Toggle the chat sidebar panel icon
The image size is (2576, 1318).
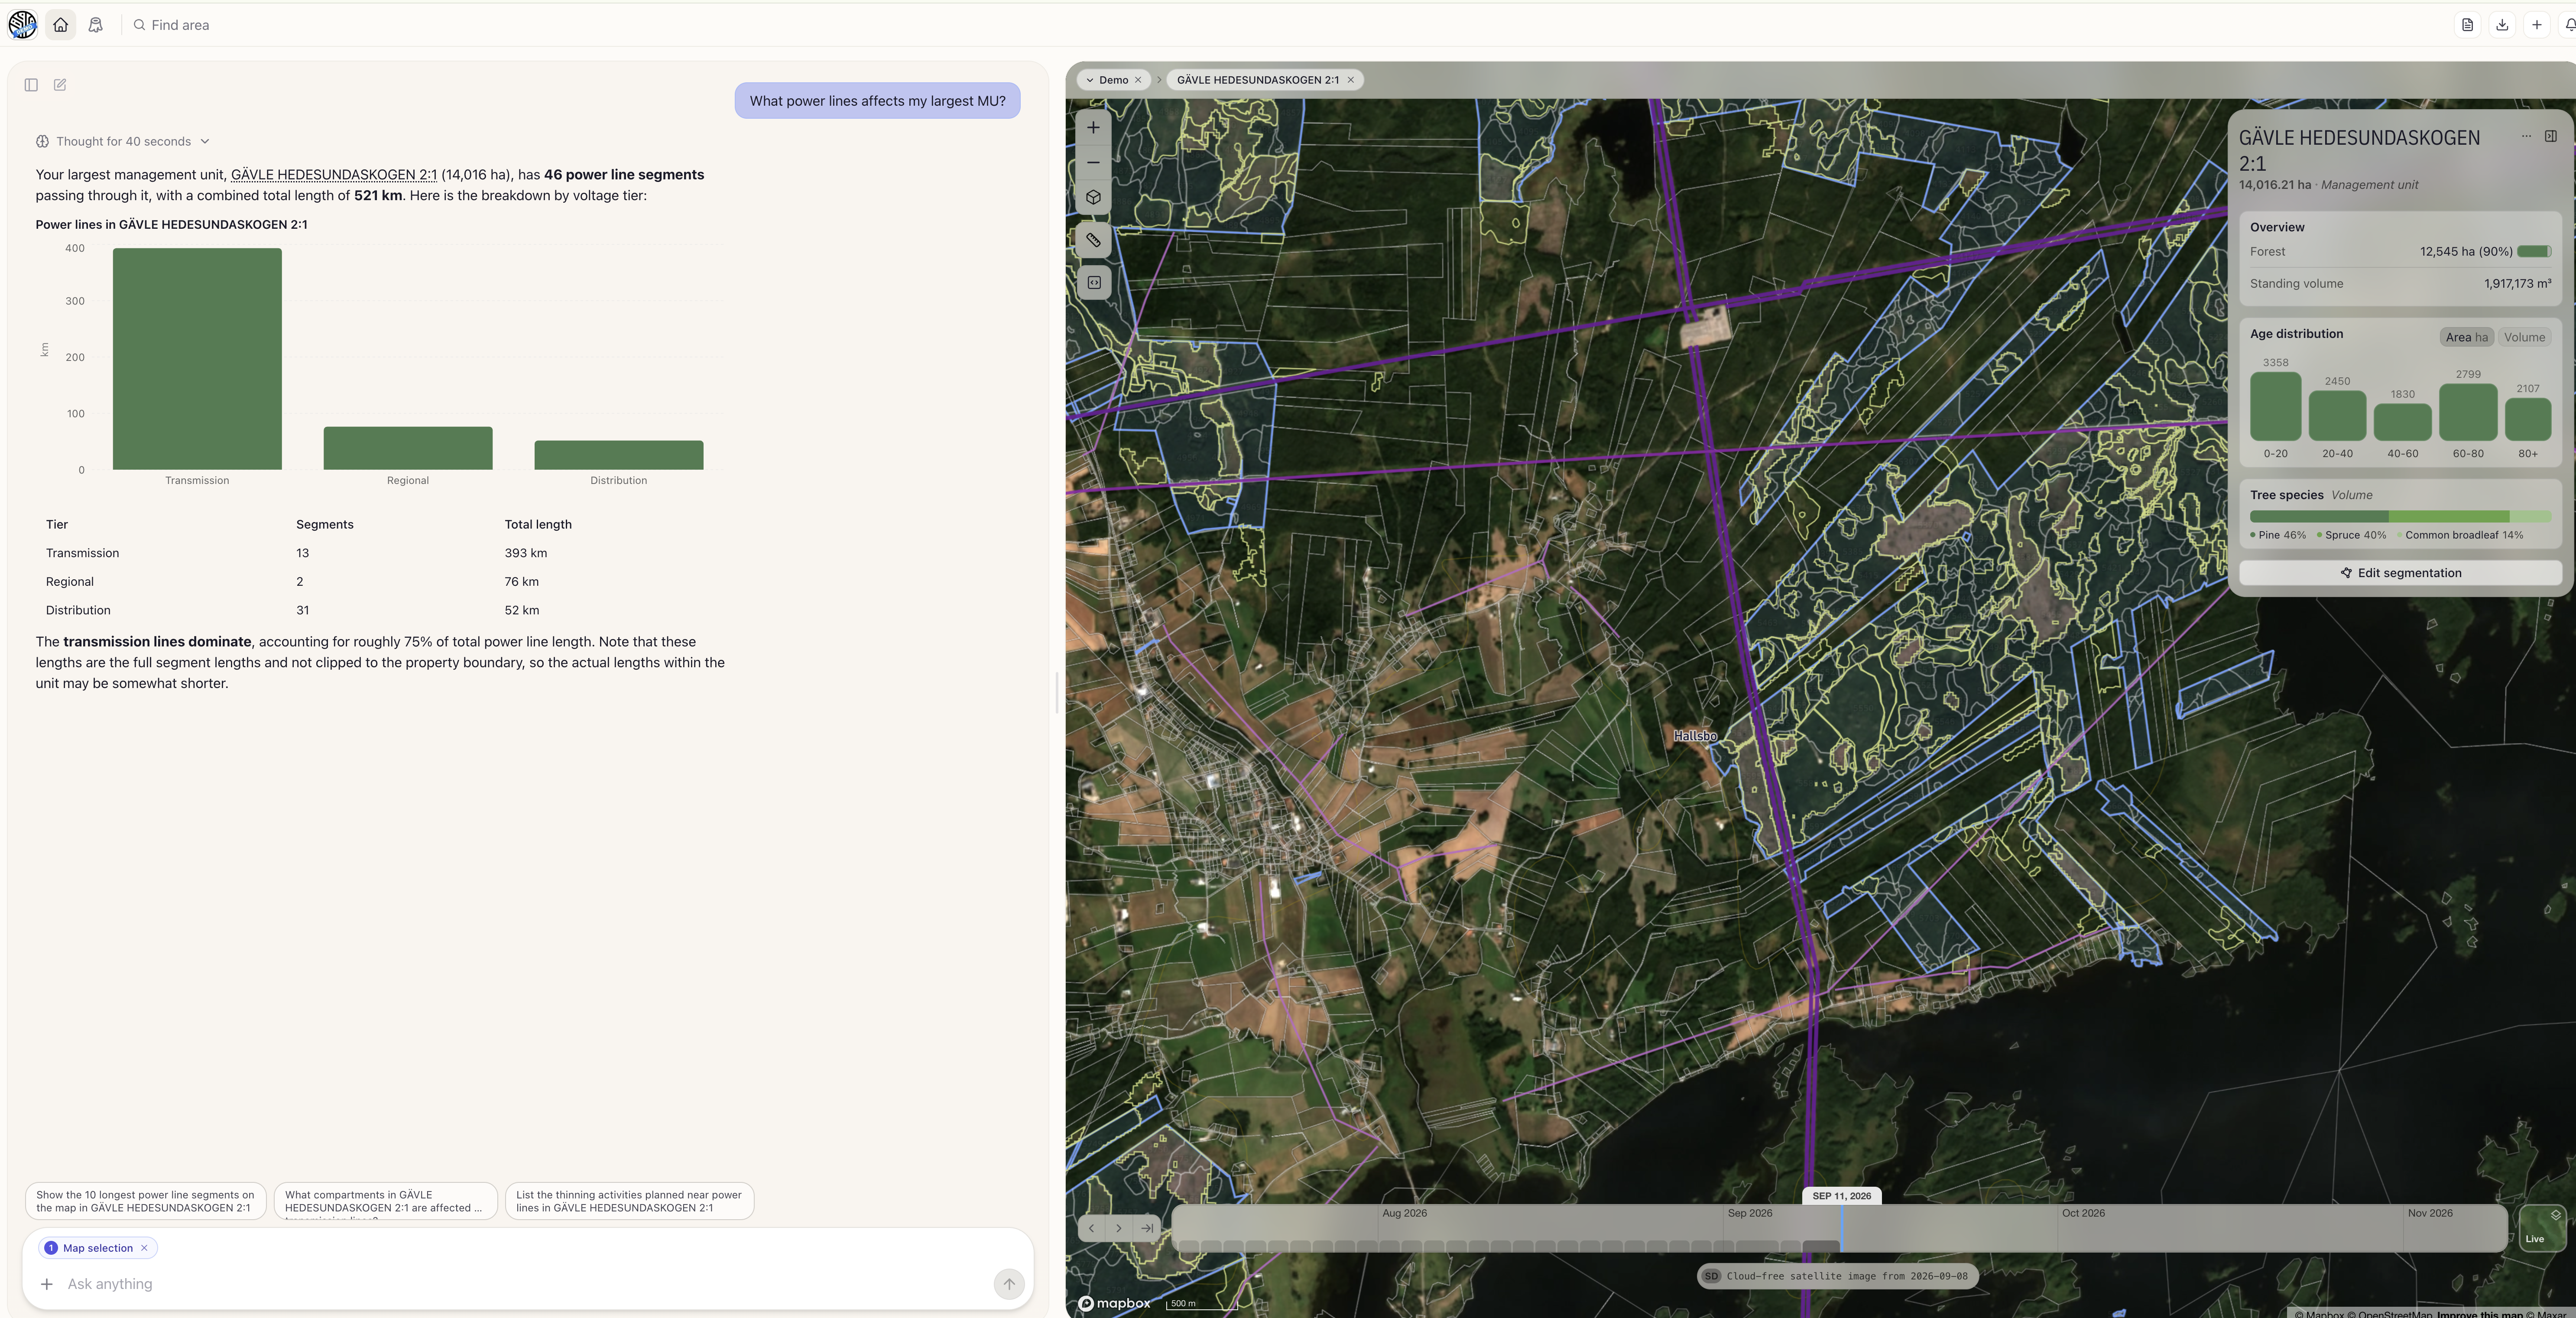(31, 85)
